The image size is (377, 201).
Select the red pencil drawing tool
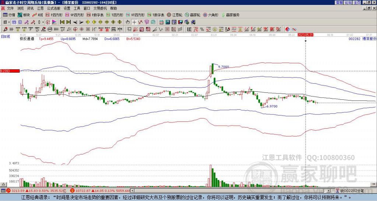[5, 29]
